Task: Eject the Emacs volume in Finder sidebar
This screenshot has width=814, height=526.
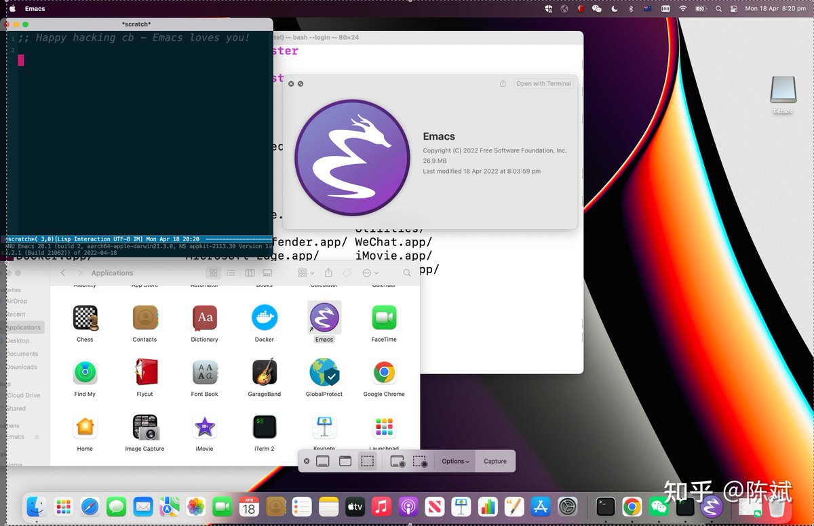Action: (37, 437)
